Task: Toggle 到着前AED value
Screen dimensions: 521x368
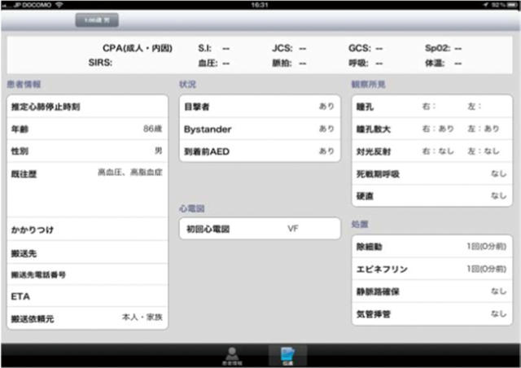Action: tap(259, 151)
